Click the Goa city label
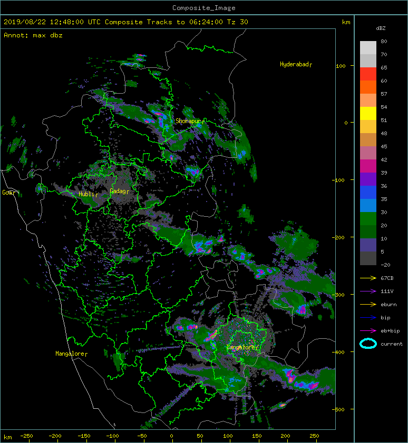This screenshot has height=443, width=408. 8,193
